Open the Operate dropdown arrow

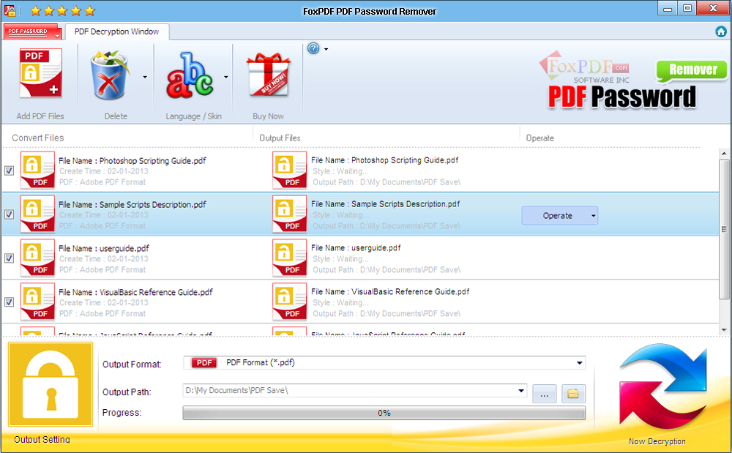pyautogui.click(x=594, y=216)
